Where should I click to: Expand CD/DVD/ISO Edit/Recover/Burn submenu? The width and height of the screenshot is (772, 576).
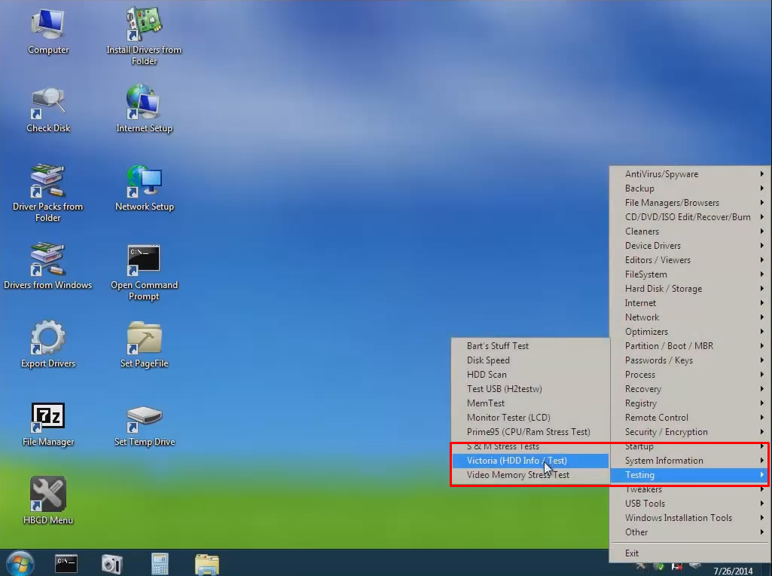(x=689, y=217)
